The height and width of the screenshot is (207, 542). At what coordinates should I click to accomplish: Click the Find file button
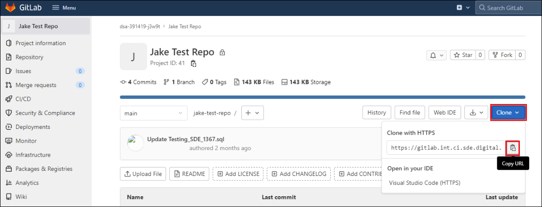click(410, 112)
